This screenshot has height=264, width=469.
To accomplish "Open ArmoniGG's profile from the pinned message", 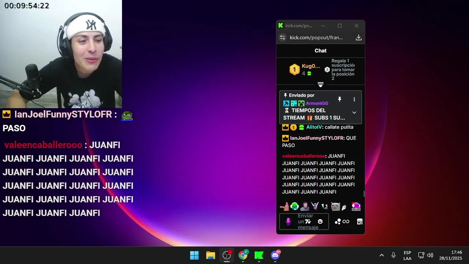I will tap(317, 103).
